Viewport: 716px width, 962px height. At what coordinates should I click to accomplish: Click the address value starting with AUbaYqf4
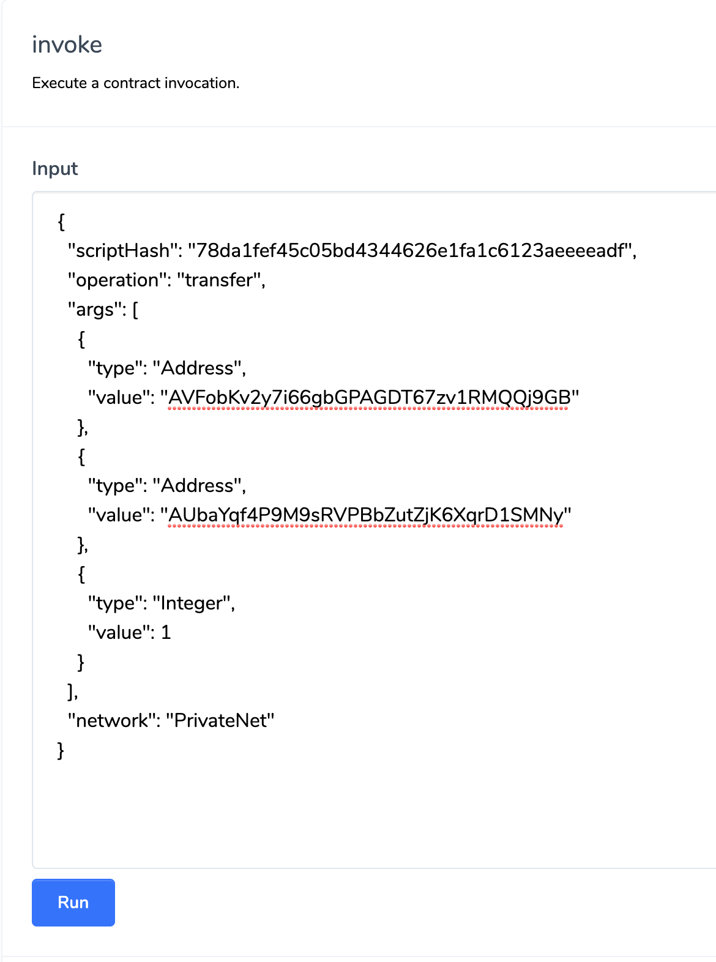point(365,515)
